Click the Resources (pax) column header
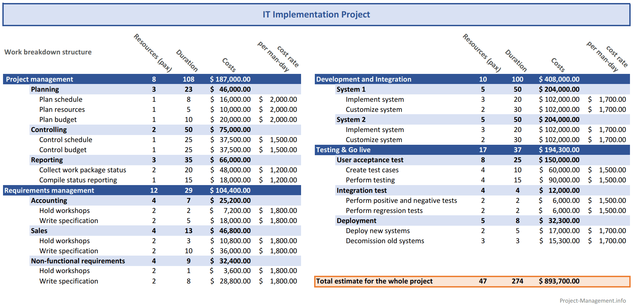This screenshot has width=634, height=308. pyautogui.click(x=153, y=54)
